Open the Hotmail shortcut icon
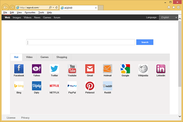Screen dimensions: 183x122 click(x=107, y=69)
